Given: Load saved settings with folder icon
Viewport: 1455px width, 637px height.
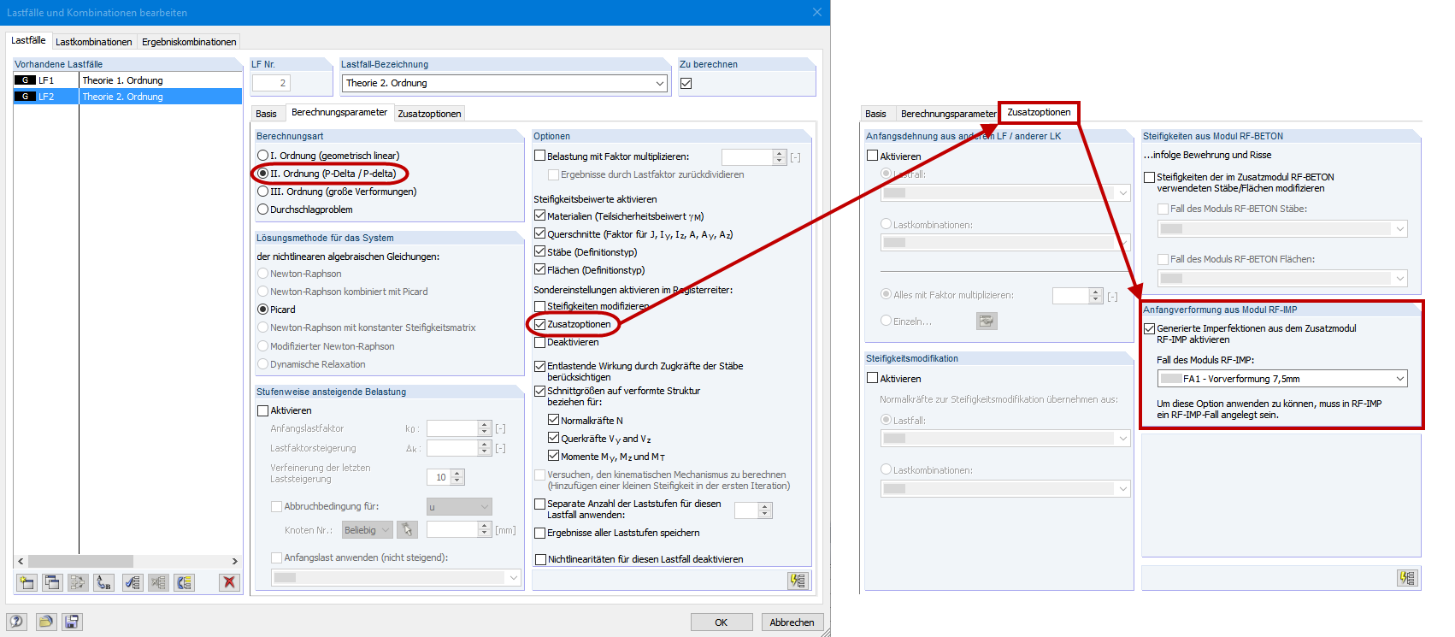Looking at the screenshot, I should tap(45, 622).
